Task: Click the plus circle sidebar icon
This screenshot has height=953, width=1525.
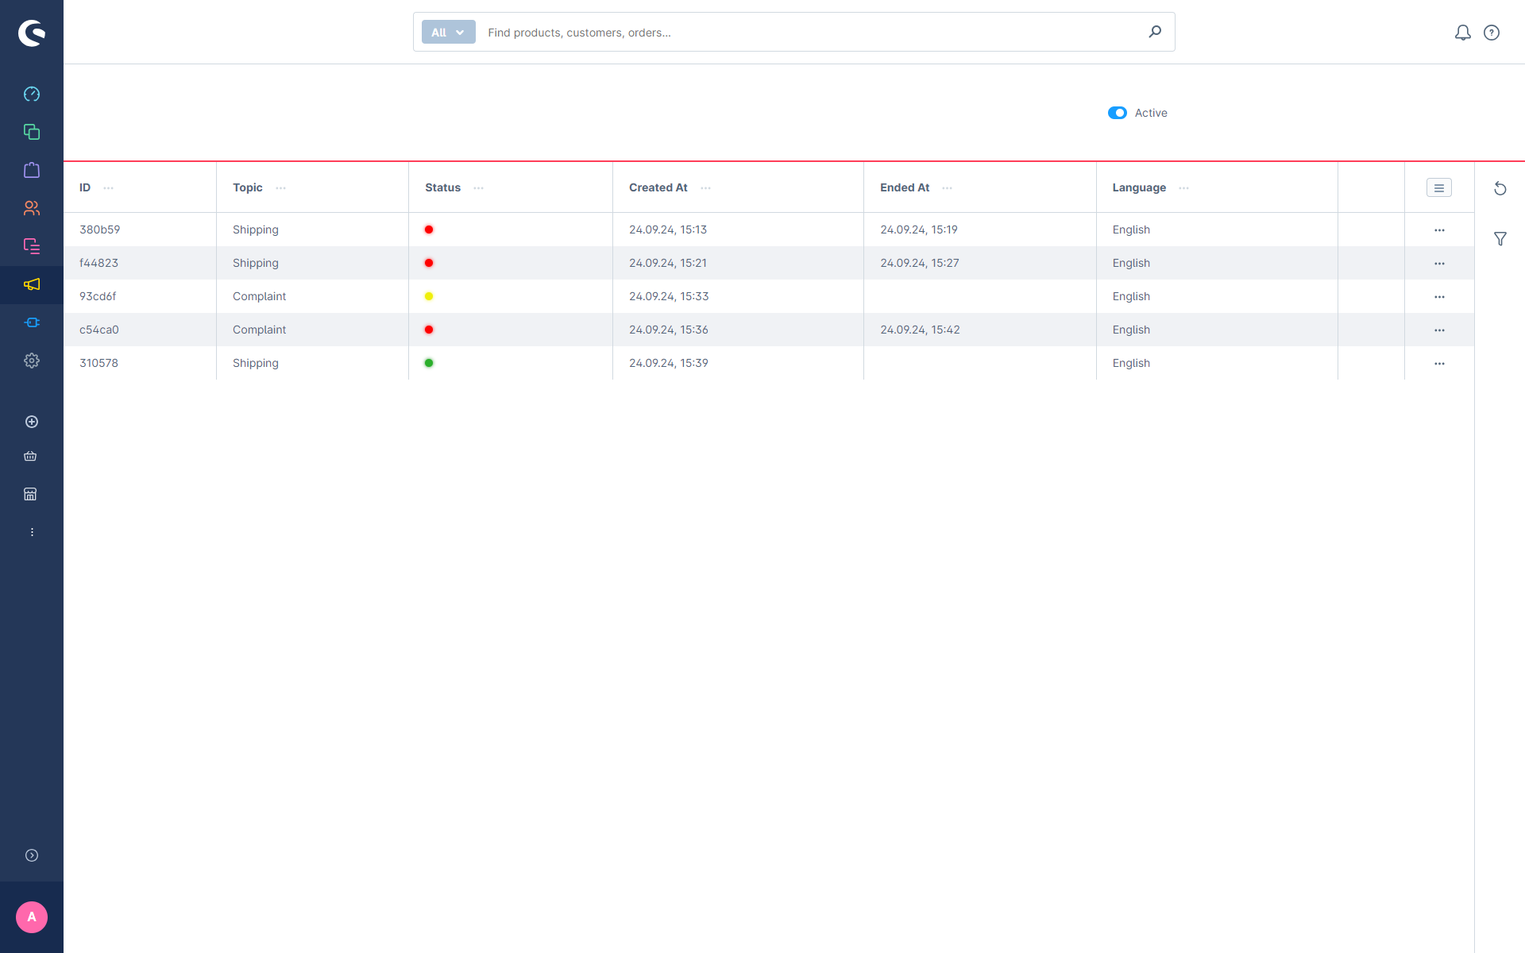Action: tap(32, 422)
